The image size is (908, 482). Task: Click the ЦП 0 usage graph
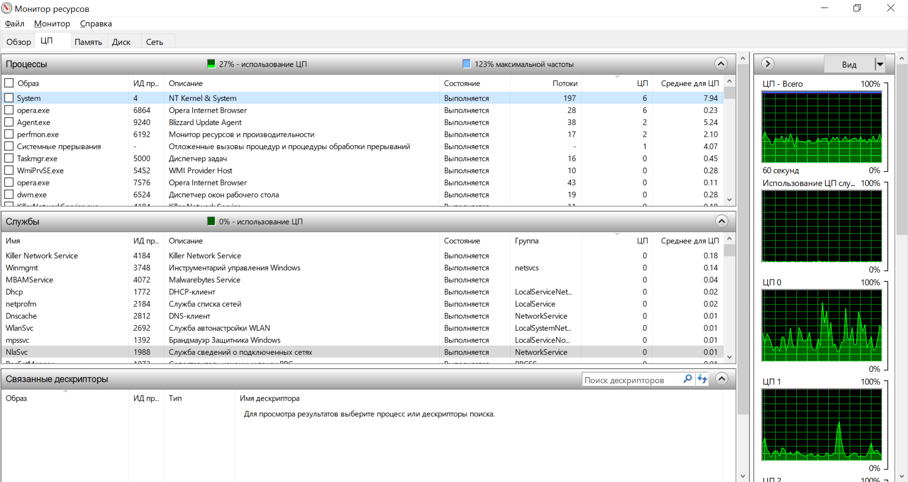point(821,325)
